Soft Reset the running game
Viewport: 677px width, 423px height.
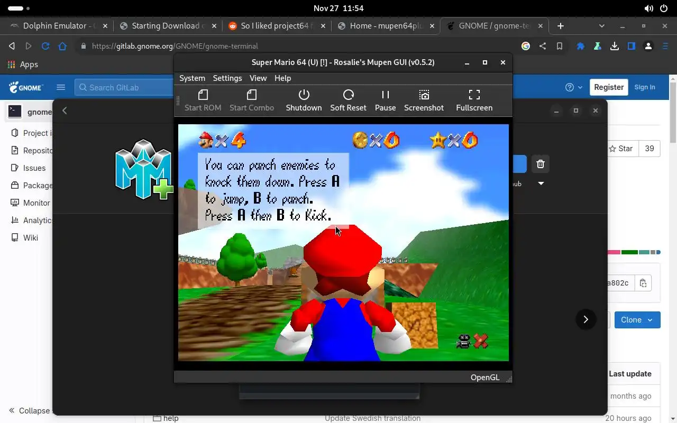(348, 100)
